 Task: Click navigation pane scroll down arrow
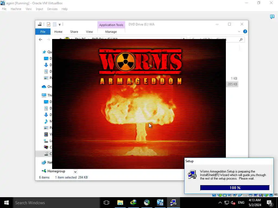(75, 172)
